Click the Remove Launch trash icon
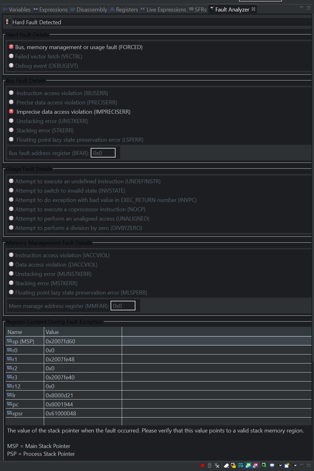This screenshot has height=471, width=314. click(x=210, y=465)
